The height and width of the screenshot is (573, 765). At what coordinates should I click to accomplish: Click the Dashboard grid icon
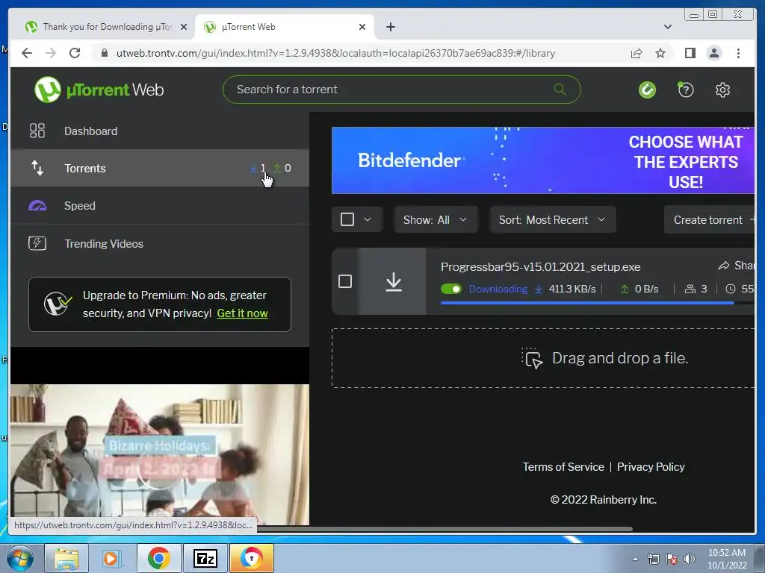tap(37, 131)
